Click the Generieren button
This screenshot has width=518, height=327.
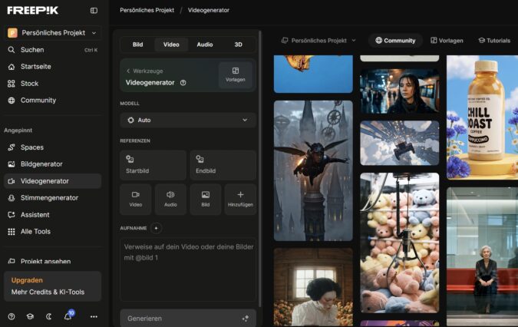click(x=188, y=318)
